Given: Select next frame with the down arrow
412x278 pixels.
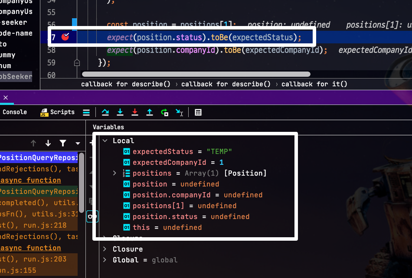Looking at the screenshot, I should click(48, 143).
